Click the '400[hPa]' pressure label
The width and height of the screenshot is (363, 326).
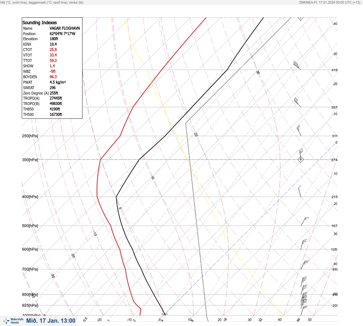point(30,197)
